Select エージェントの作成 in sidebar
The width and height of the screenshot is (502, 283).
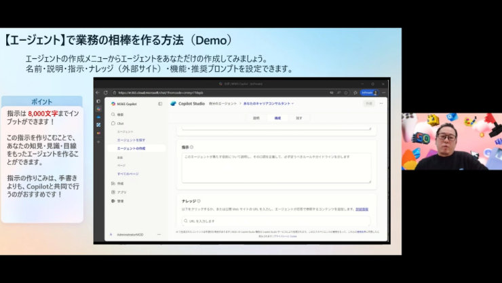click(131, 149)
